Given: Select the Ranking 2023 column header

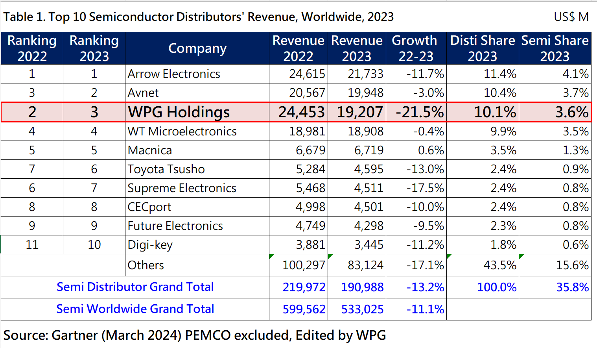Looking at the screenshot, I should [94, 48].
